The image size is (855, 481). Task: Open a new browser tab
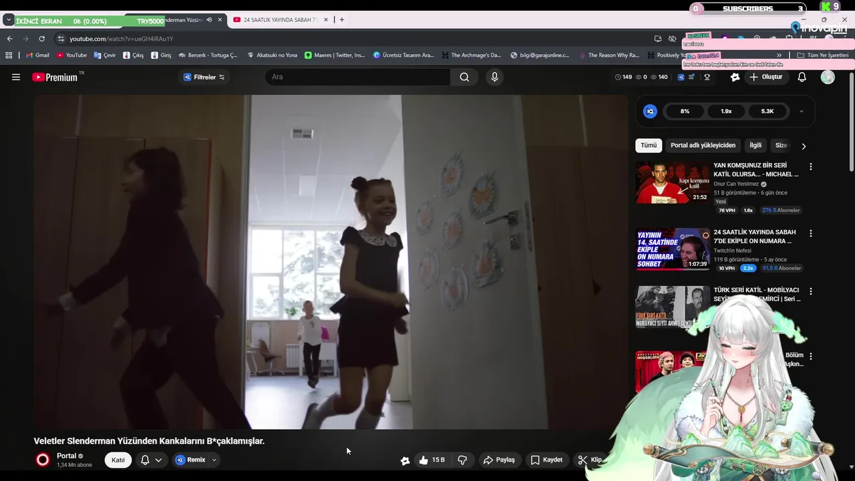pos(341,20)
